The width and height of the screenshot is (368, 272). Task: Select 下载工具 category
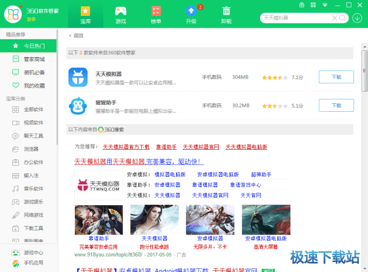click(28, 228)
